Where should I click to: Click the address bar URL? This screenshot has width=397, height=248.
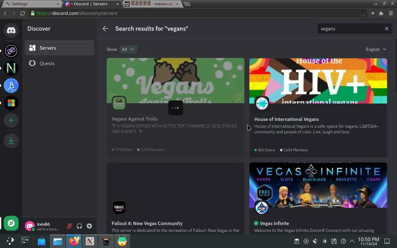click(x=77, y=13)
